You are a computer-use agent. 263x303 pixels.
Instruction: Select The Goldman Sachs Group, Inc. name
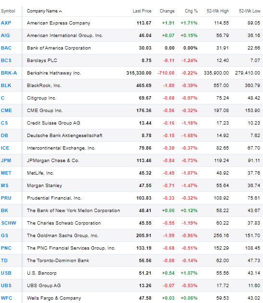tap(63, 236)
